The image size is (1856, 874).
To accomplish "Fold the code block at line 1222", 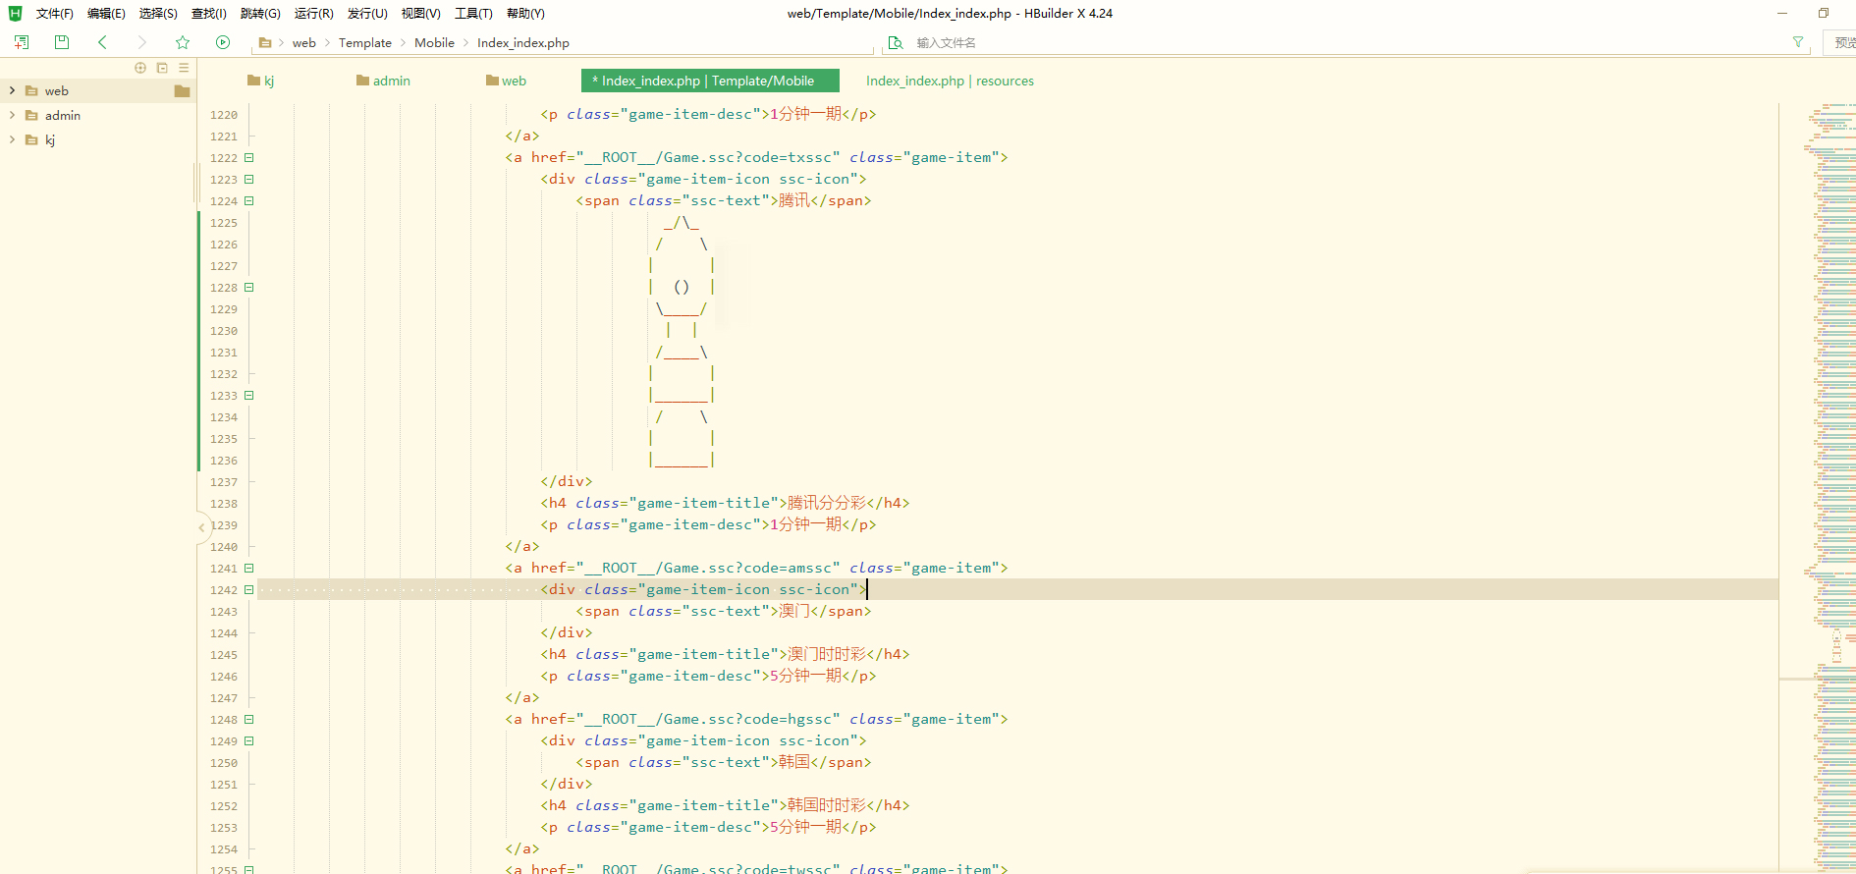I will (x=249, y=158).
